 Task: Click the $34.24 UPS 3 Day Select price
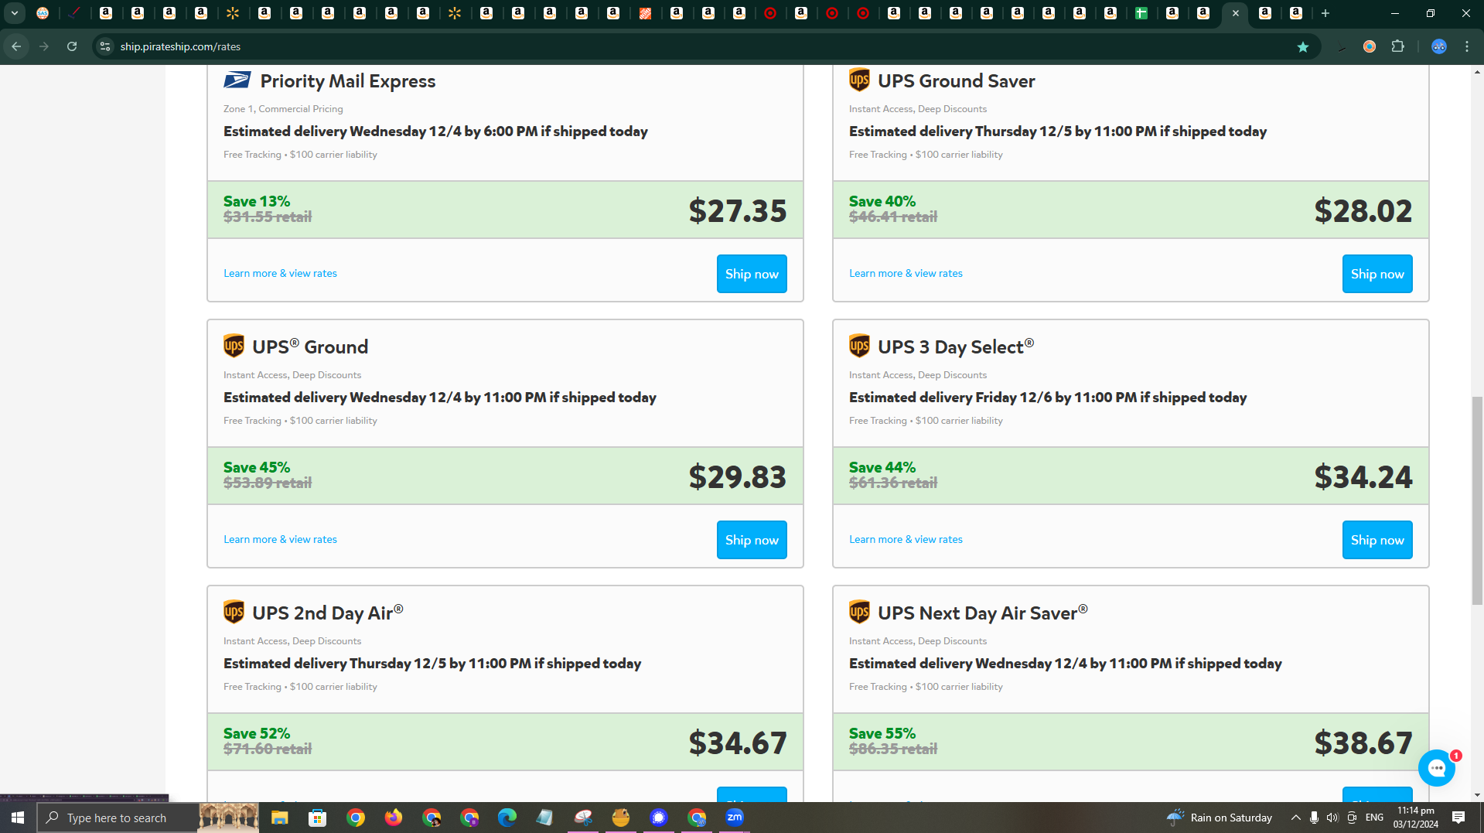pos(1363,476)
